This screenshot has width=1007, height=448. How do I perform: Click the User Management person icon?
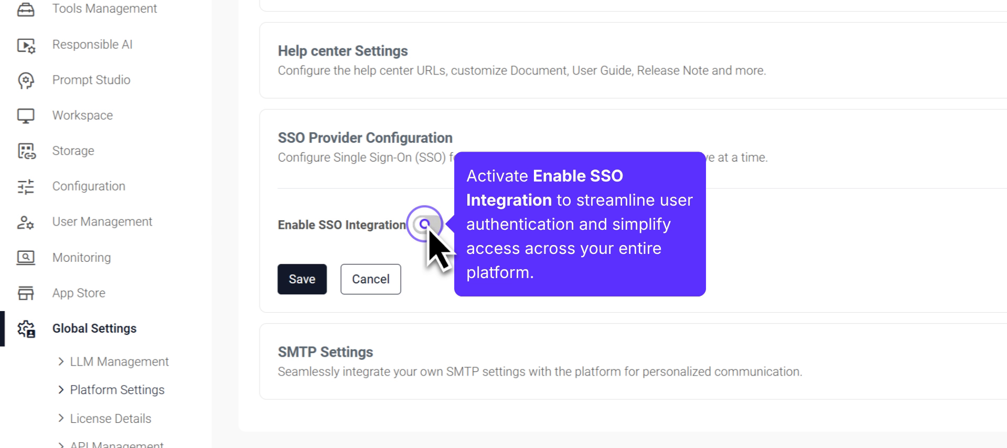pyautogui.click(x=26, y=222)
